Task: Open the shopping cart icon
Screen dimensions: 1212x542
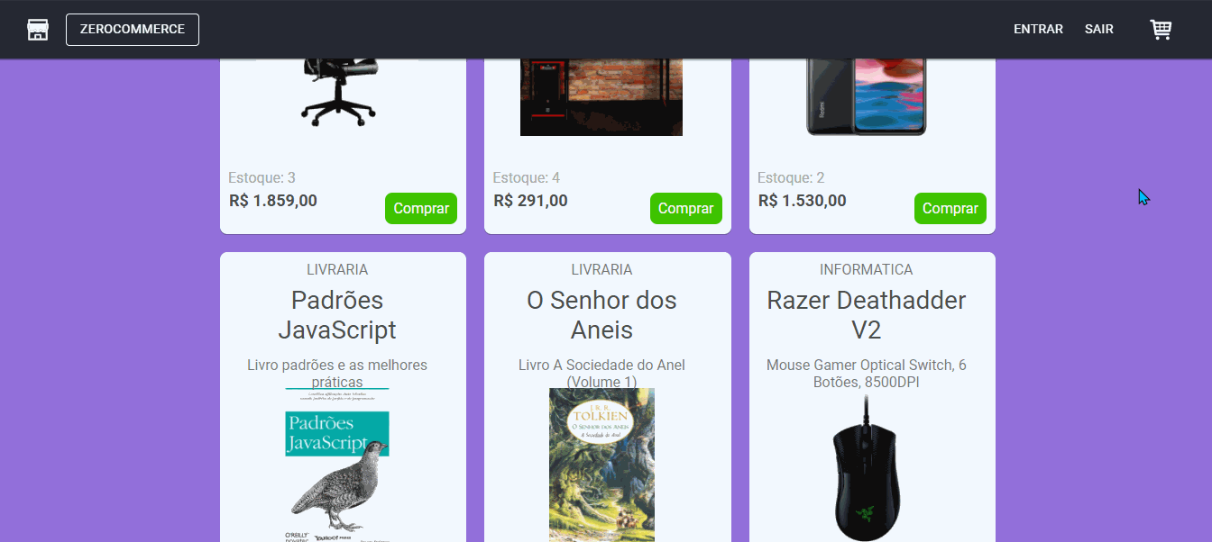Action: pos(1161,30)
